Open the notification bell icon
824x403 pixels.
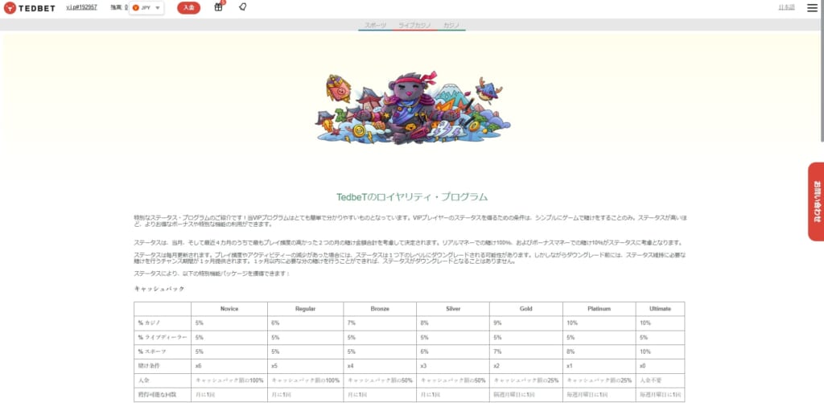click(x=242, y=6)
